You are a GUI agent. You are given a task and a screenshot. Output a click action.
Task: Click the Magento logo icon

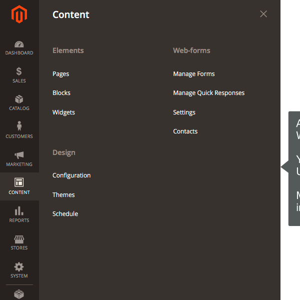pyautogui.click(x=19, y=14)
